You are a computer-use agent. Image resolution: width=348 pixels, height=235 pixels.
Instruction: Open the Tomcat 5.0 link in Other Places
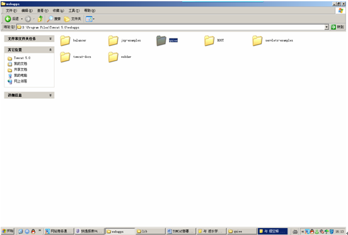coord(19,58)
